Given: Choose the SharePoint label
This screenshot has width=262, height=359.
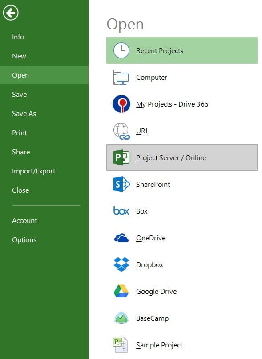Looking at the screenshot, I should coord(153,185).
